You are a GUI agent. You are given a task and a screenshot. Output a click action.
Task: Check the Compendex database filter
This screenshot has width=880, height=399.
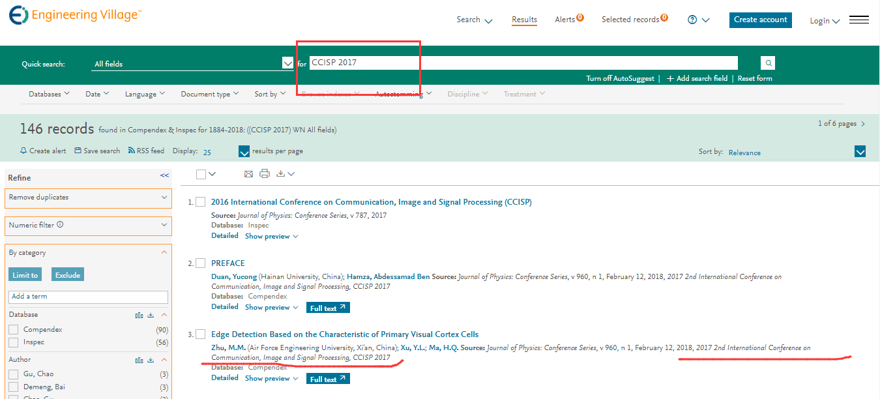tap(14, 330)
